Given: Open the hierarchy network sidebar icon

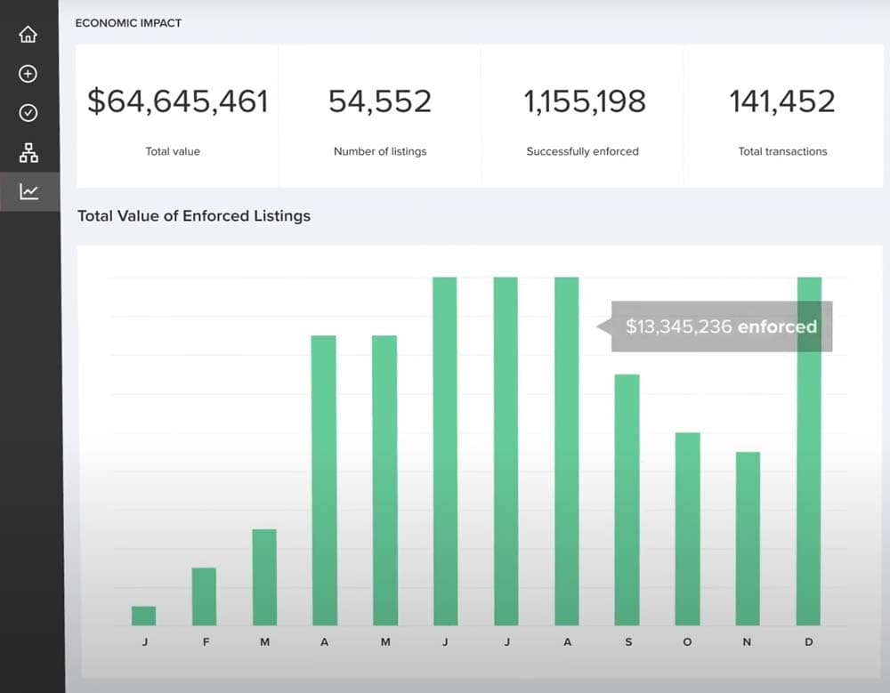Looking at the screenshot, I should pos(28,153).
